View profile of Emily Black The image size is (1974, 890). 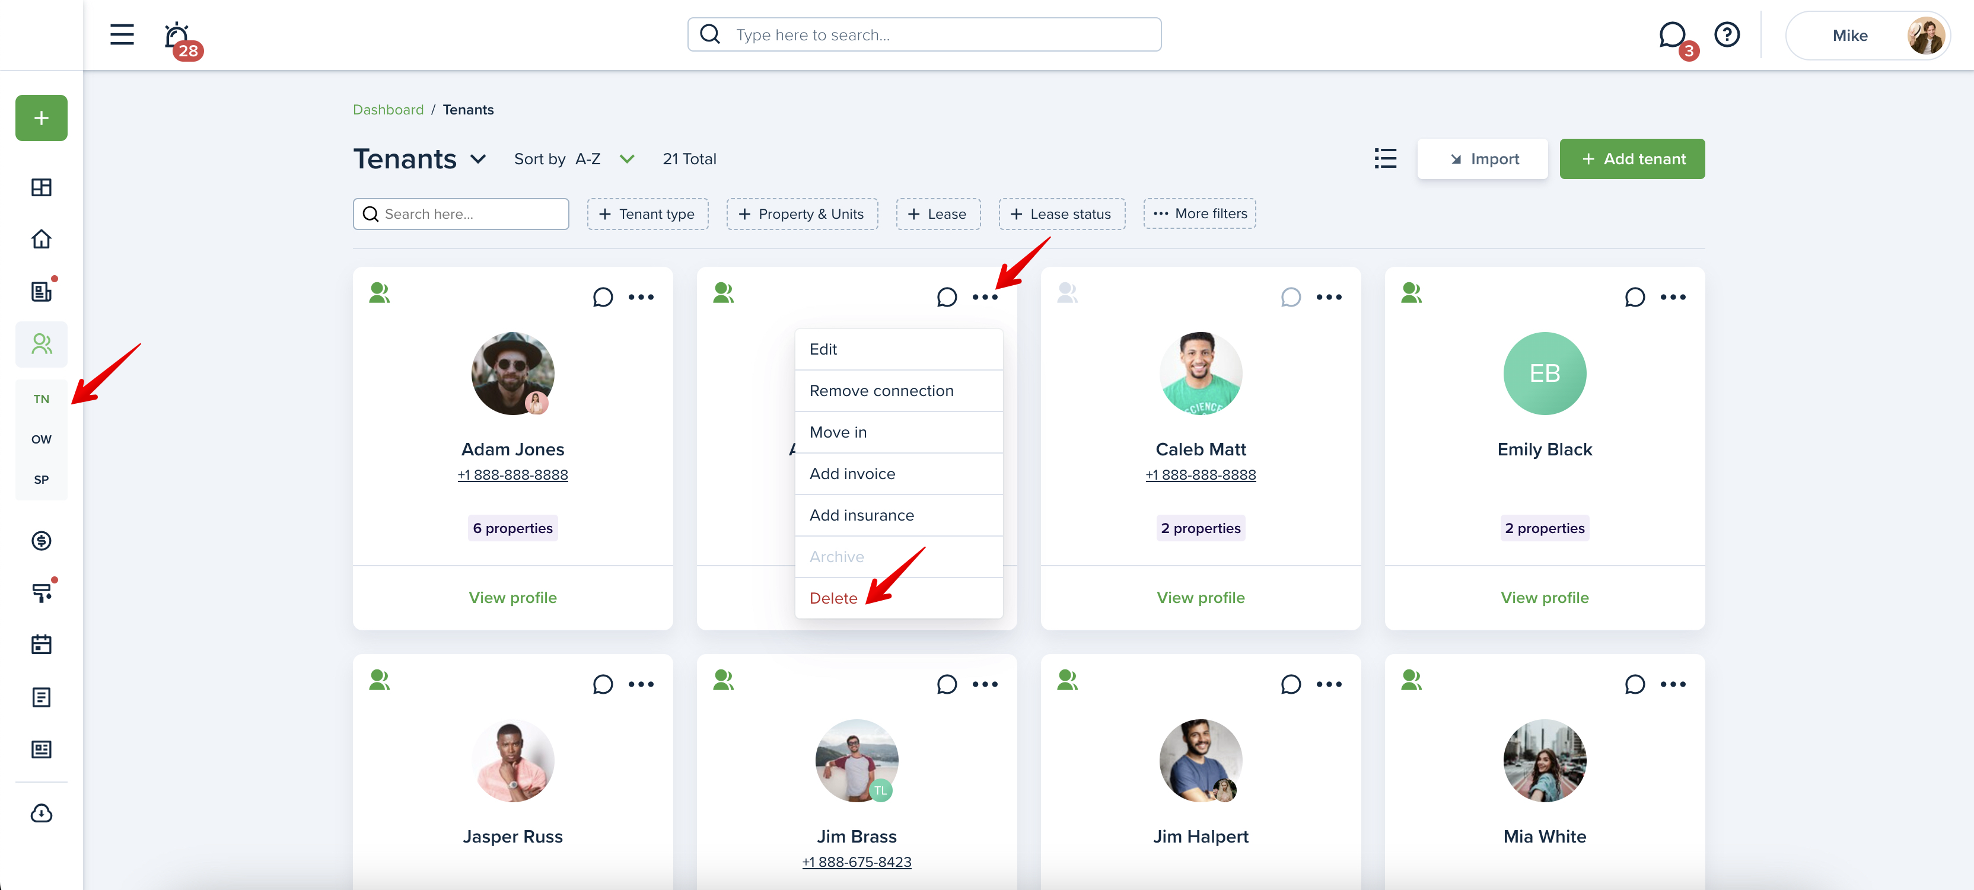[x=1544, y=598]
